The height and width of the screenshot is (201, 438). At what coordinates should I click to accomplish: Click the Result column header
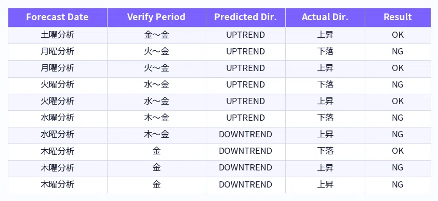[x=398, y=17]
